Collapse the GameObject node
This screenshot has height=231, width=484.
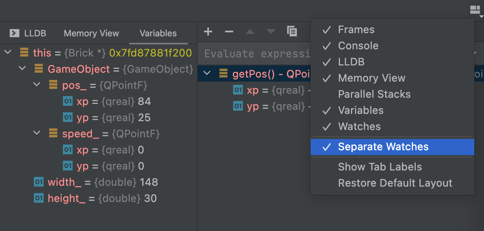click(x=22, y=69)
